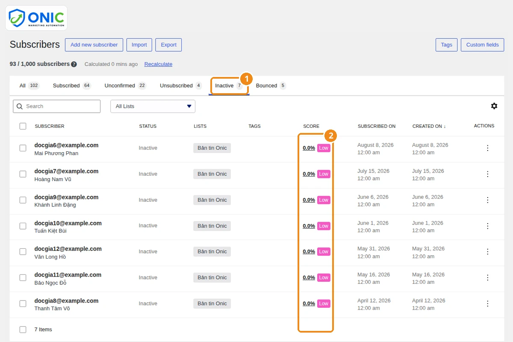Image resolution: width=513 pixels, height=342 pixels.
Task: Open actions menu for docgia10@example.com
Action: coord(487,226)
